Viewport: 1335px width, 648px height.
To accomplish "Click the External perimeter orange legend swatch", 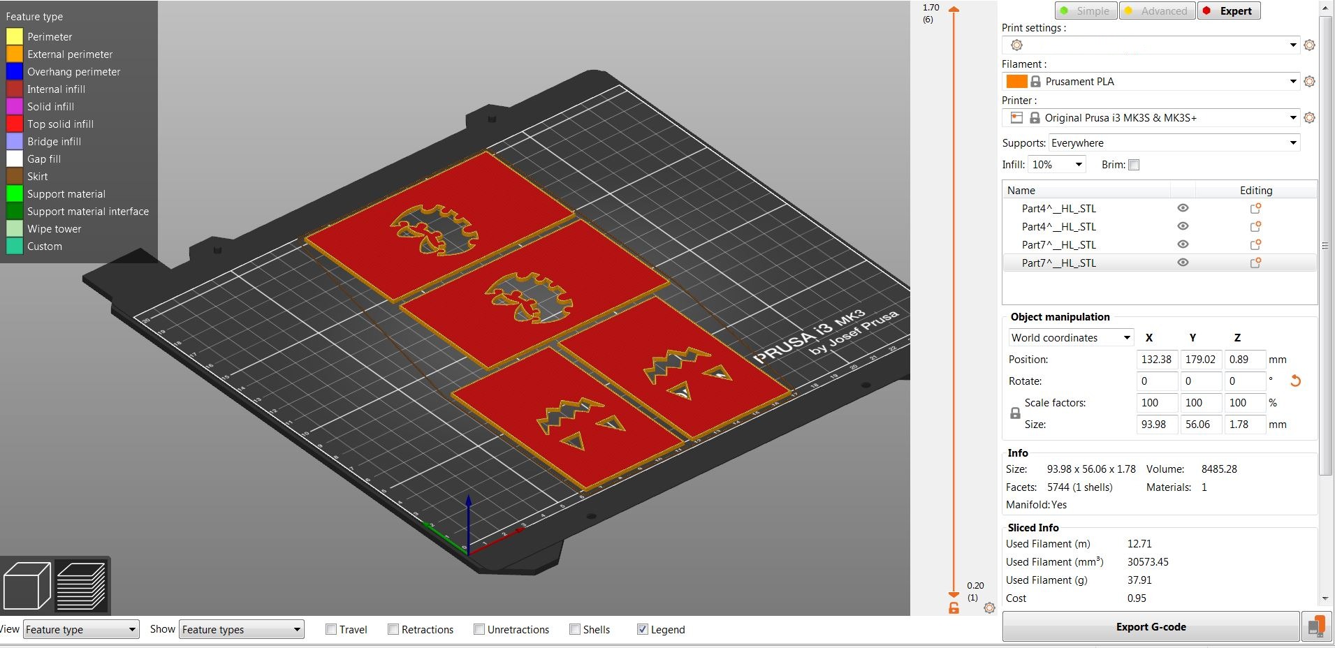I will coord(14,54).
